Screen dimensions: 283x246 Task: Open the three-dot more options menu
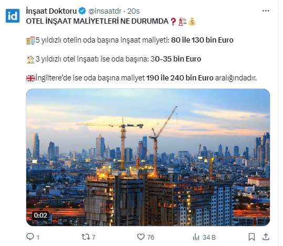[266, 11]
